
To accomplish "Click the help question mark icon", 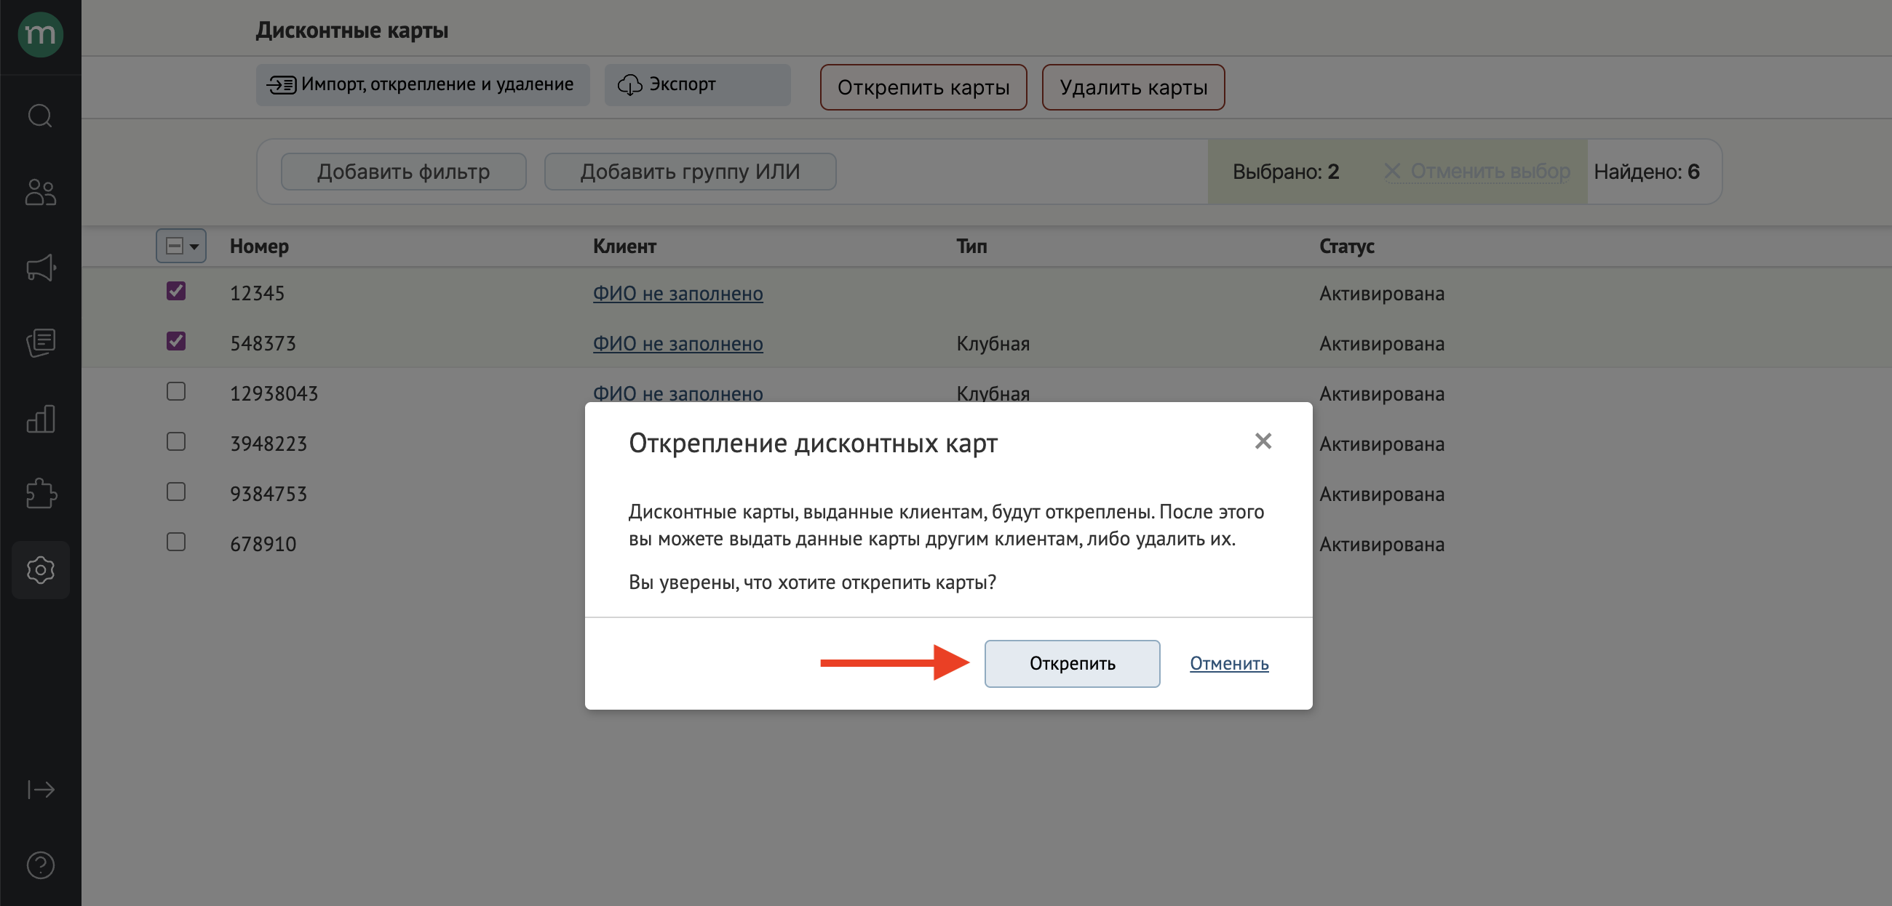I will click(41, 865).
